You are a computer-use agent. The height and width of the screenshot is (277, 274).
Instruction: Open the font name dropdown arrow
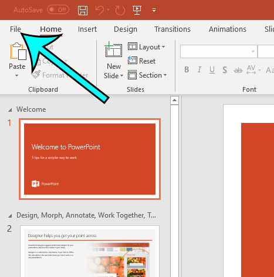[253, 51]
